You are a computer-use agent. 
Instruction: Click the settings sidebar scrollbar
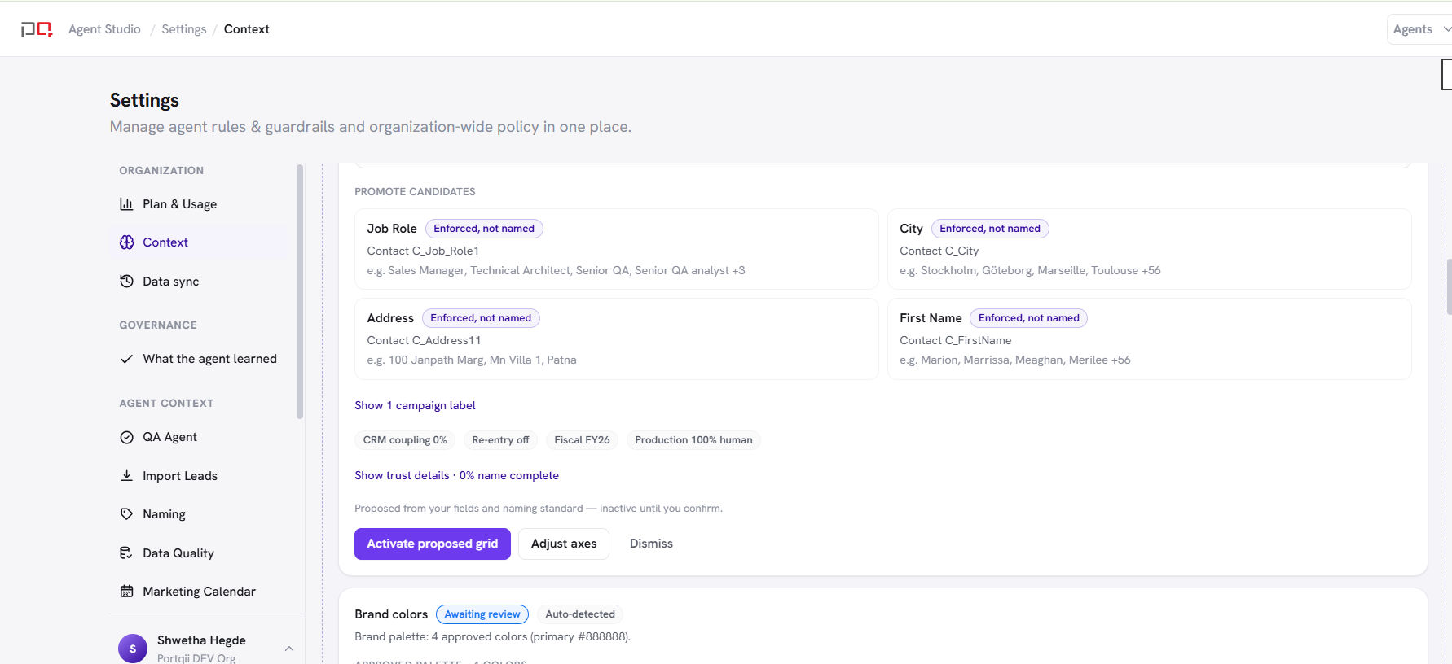point(300,291)
